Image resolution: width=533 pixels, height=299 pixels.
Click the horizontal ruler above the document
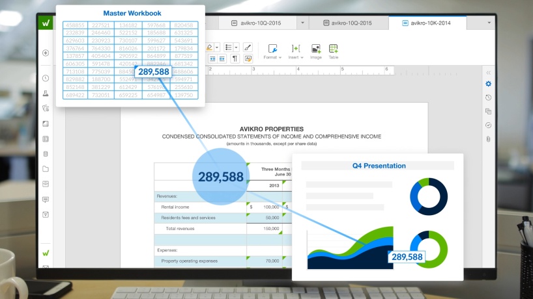(x=301, y=70)
